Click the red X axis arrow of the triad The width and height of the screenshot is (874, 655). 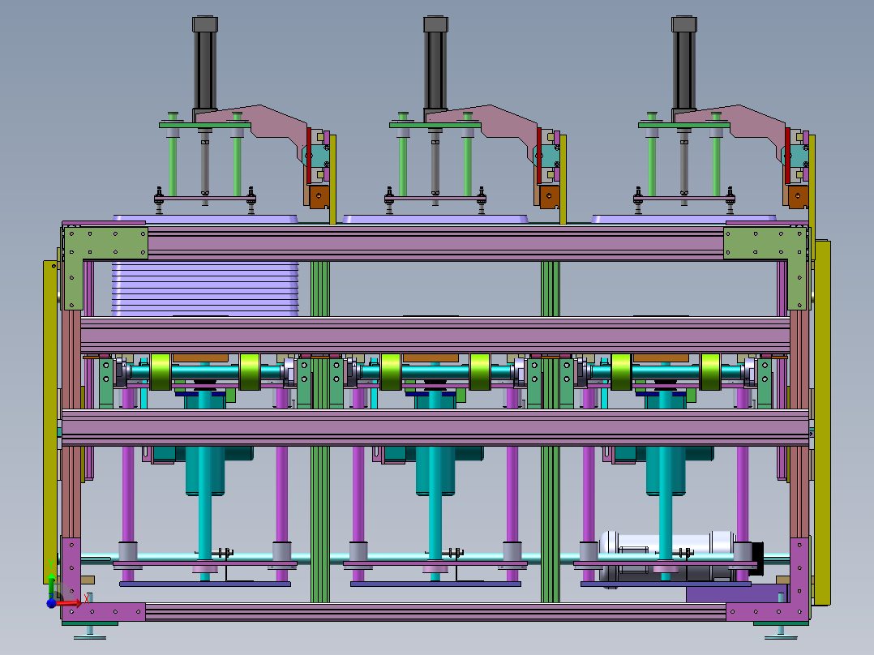[69, 603]
